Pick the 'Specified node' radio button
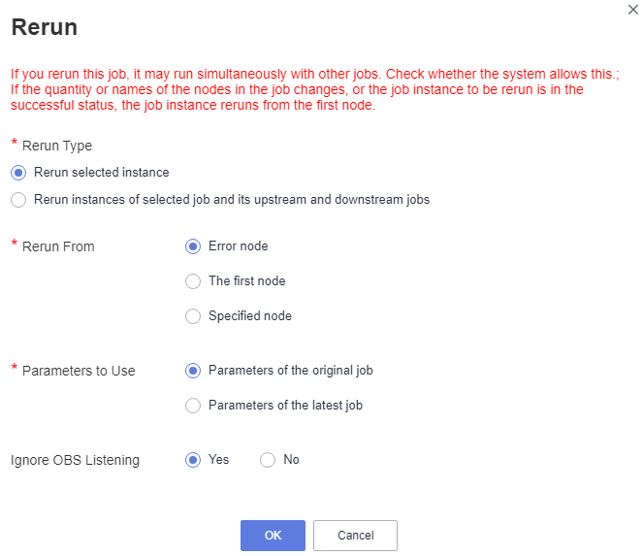643x556 pixels. [x=193, y=316]
